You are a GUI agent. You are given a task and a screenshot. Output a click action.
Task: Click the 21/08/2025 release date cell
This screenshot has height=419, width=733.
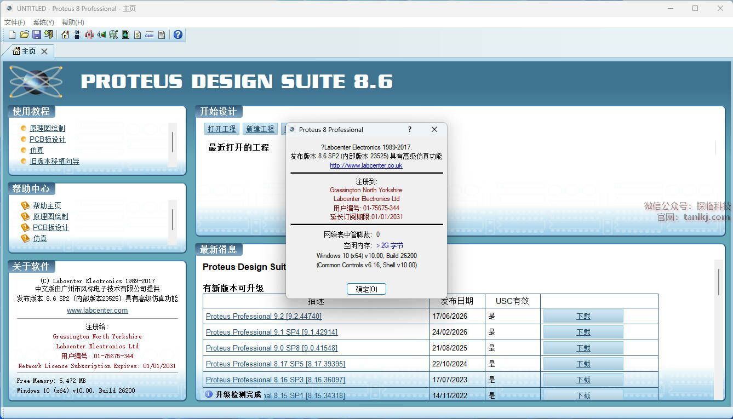(x=457, y=348)
